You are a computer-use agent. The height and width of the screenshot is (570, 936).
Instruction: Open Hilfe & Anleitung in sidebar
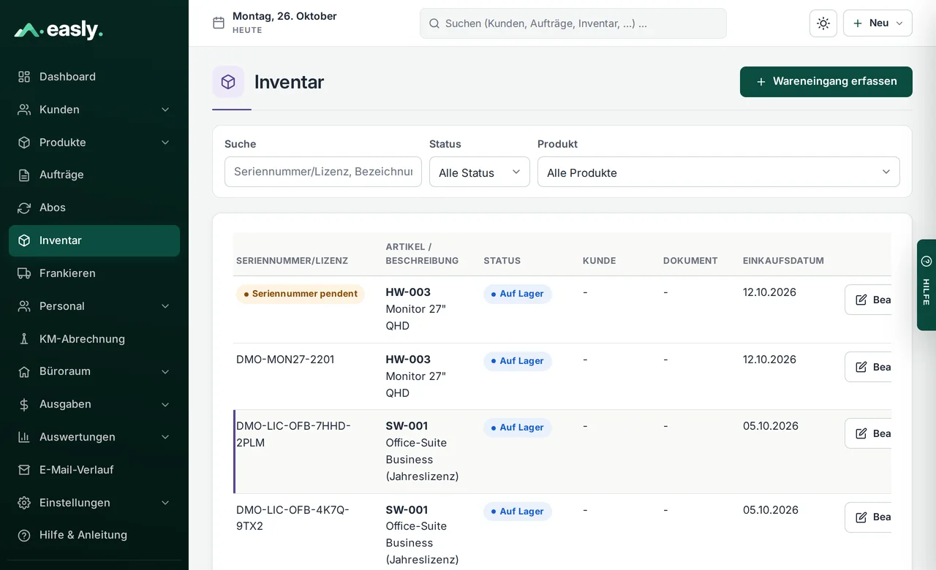pos(94,535)
